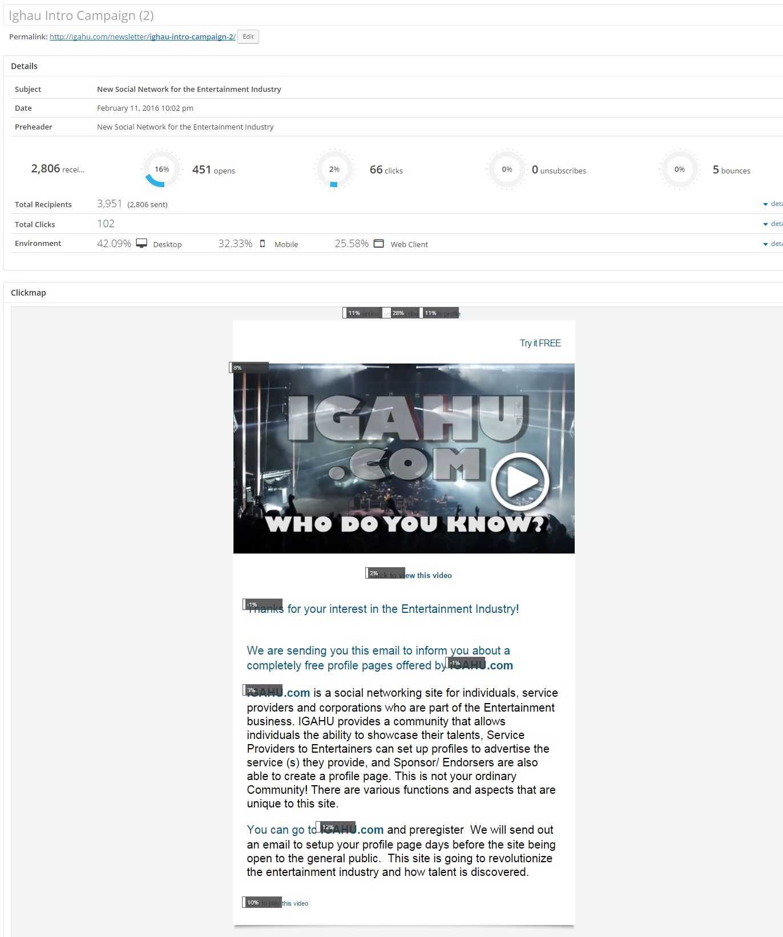Open the 28% unsubscribe clickmap link
Viewport: 783px width, 937px height.
(401, 313)
